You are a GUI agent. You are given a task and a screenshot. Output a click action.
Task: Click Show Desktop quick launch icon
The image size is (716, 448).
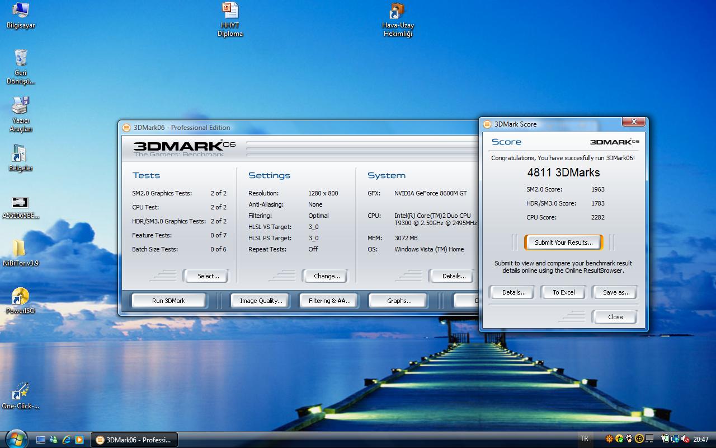tap(41, 440)
